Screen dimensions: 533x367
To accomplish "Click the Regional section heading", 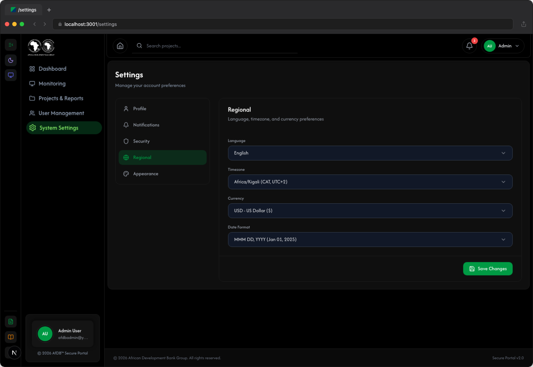I will pos(239,110).
